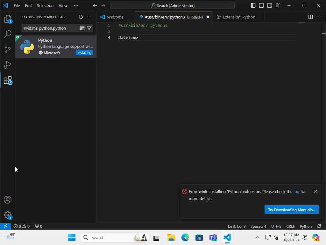Change indentation via Spaces: 4
Screen dimensions: 326x245
(x=258, y=226)
